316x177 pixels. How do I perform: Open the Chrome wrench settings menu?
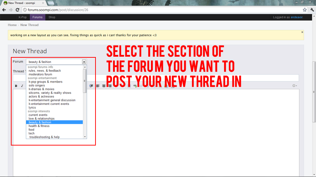[x=312, y=10]
